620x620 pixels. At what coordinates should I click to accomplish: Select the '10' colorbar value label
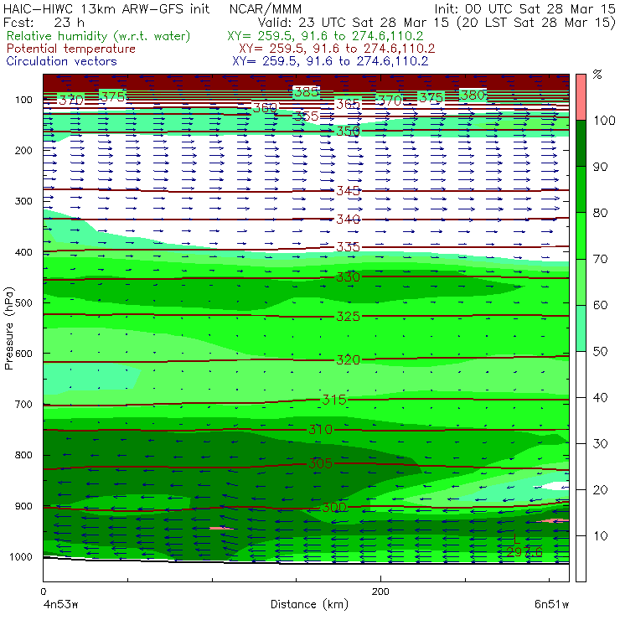600,536
